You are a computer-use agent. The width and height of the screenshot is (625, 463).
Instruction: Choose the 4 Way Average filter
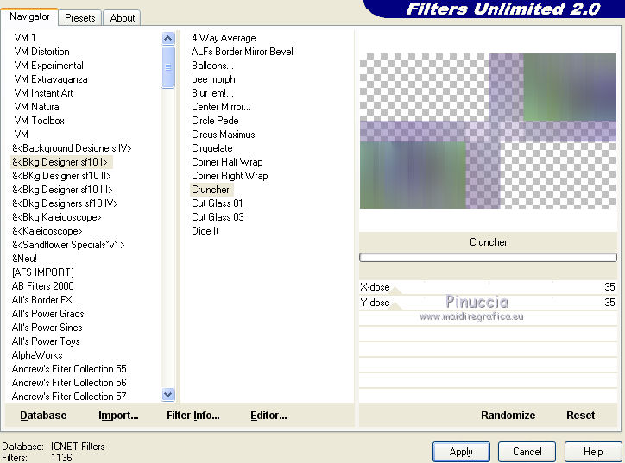[224, 38]
